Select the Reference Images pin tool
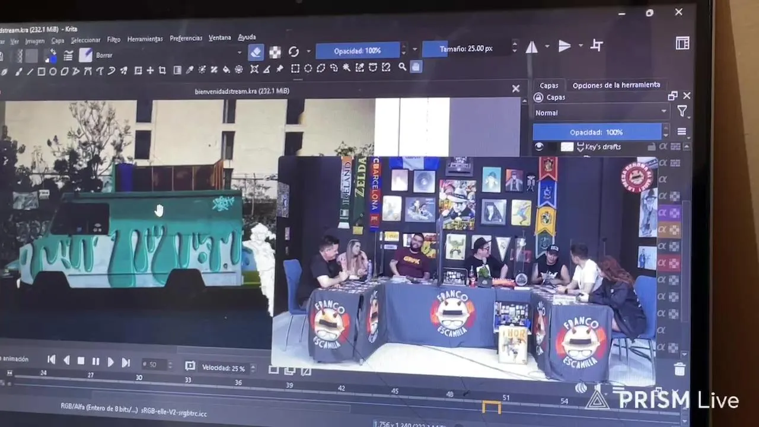Image resolution: width=759 pixels, height=427 pixels. coord(279,69)
